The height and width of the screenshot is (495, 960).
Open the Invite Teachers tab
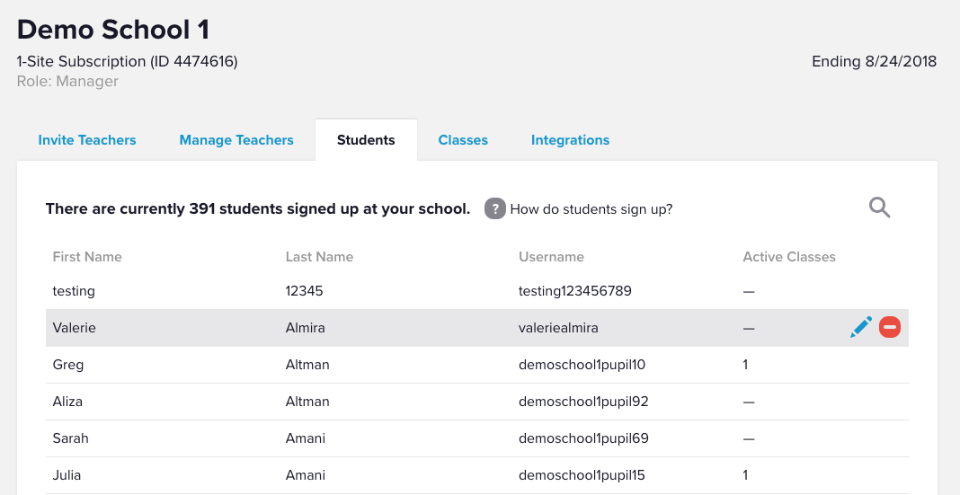(87, 140)
